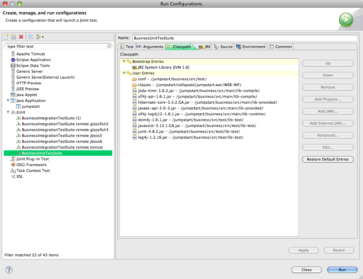Collapse the Java Application tree node
363x279 pixels.
pos(8,101)
